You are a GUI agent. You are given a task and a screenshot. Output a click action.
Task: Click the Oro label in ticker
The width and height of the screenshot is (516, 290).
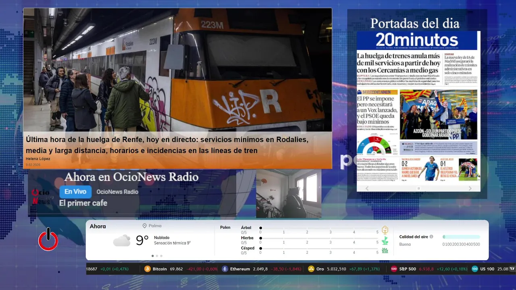(x=320, y=269)
